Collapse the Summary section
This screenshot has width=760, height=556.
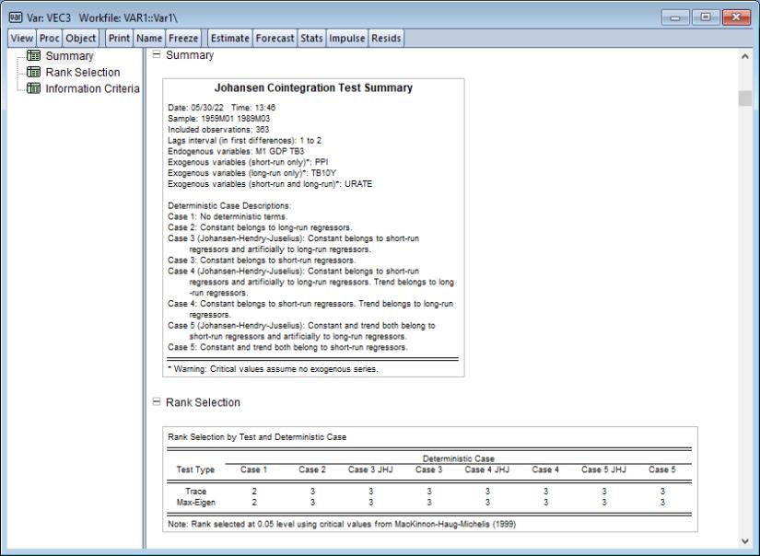coord(156,55)
